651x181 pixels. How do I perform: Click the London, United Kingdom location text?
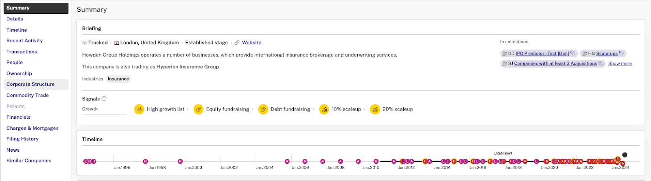pyautogui.click(x=150, y=43)
